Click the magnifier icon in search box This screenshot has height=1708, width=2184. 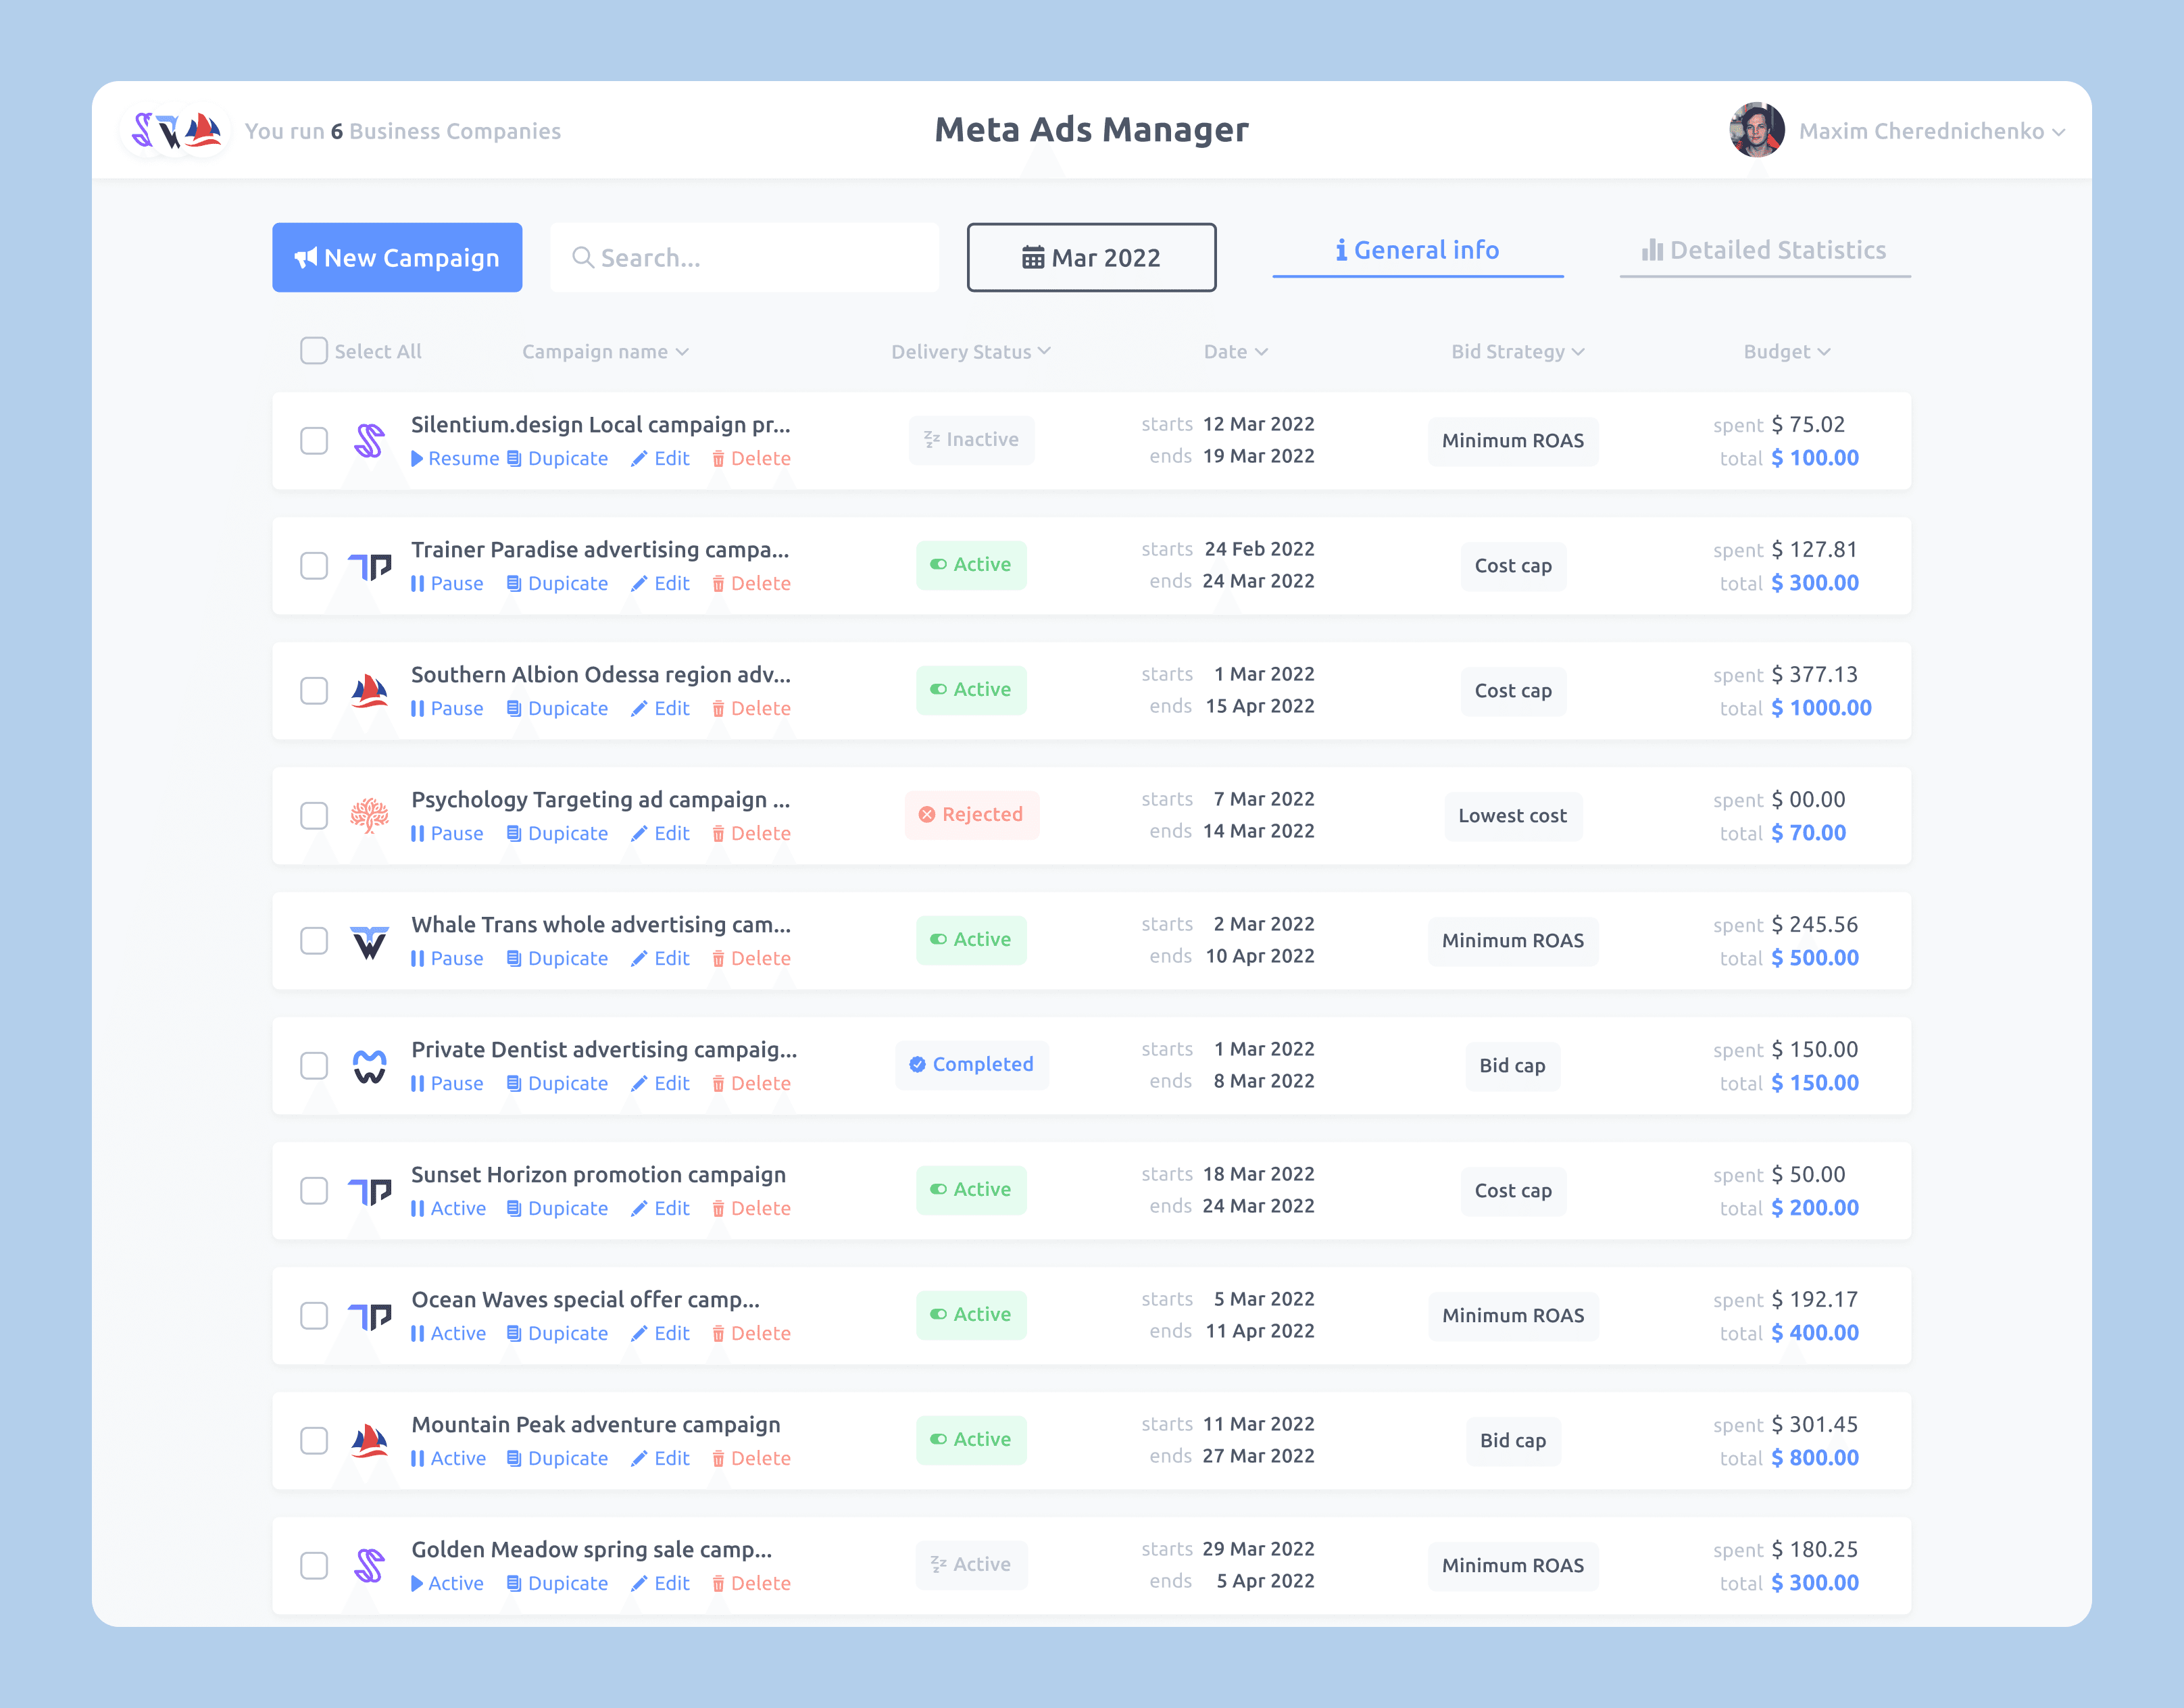point(582,258)
